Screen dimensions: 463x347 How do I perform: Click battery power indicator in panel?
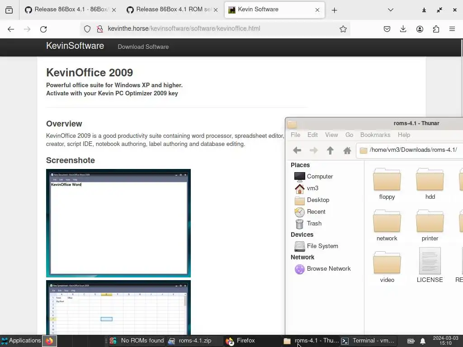[x=411, y=341]
